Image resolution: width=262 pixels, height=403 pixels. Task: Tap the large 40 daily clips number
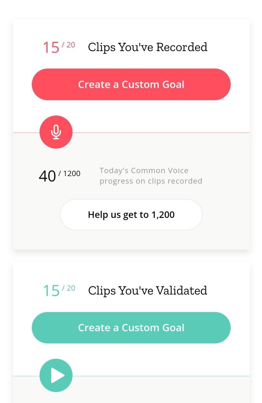pyautogui.click(x=47, y=176)
